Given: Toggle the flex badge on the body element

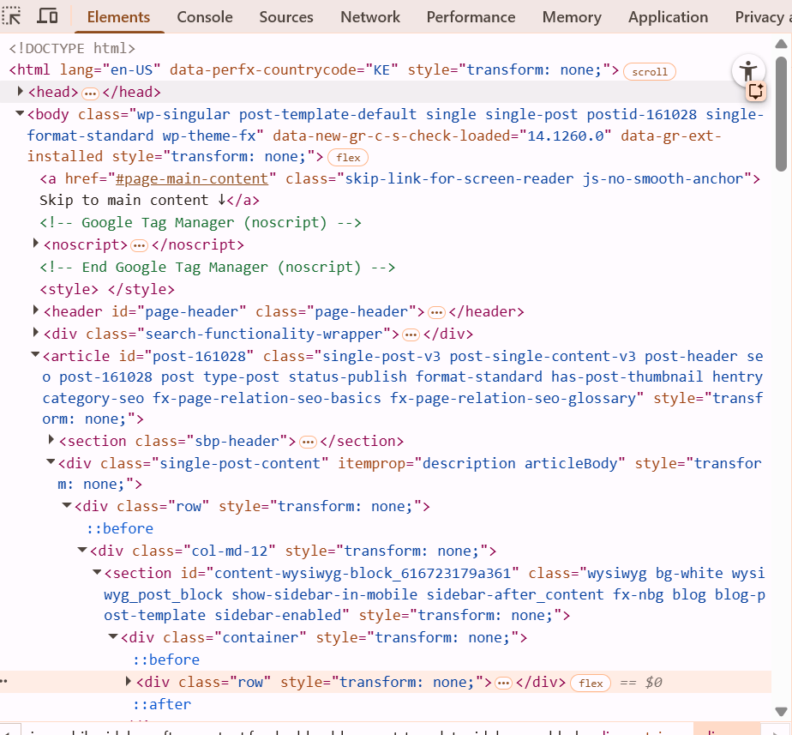Looking at the screenshot, I should coord(347,157).
